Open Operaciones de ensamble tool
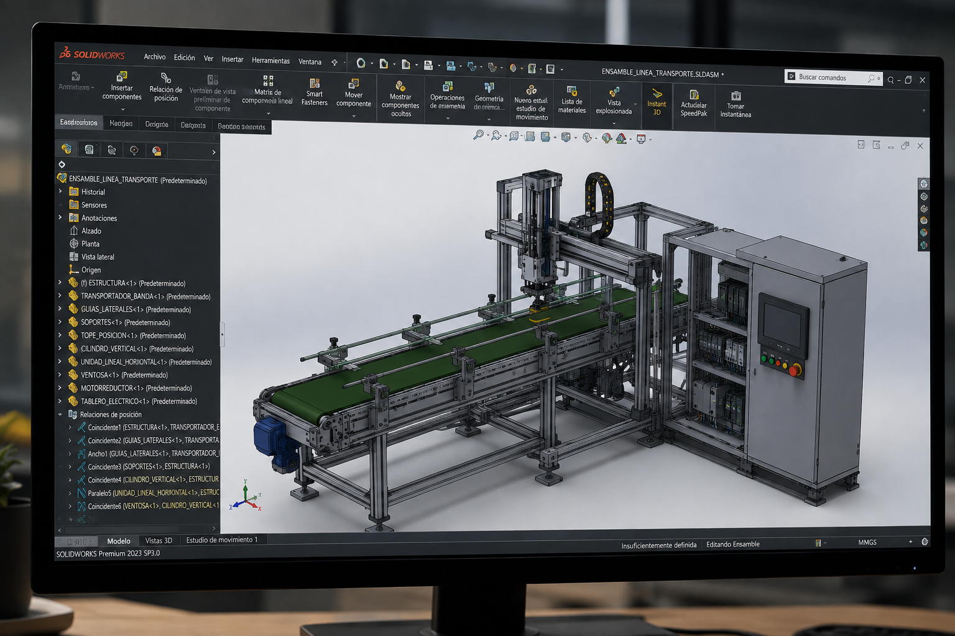 (448, 96)
